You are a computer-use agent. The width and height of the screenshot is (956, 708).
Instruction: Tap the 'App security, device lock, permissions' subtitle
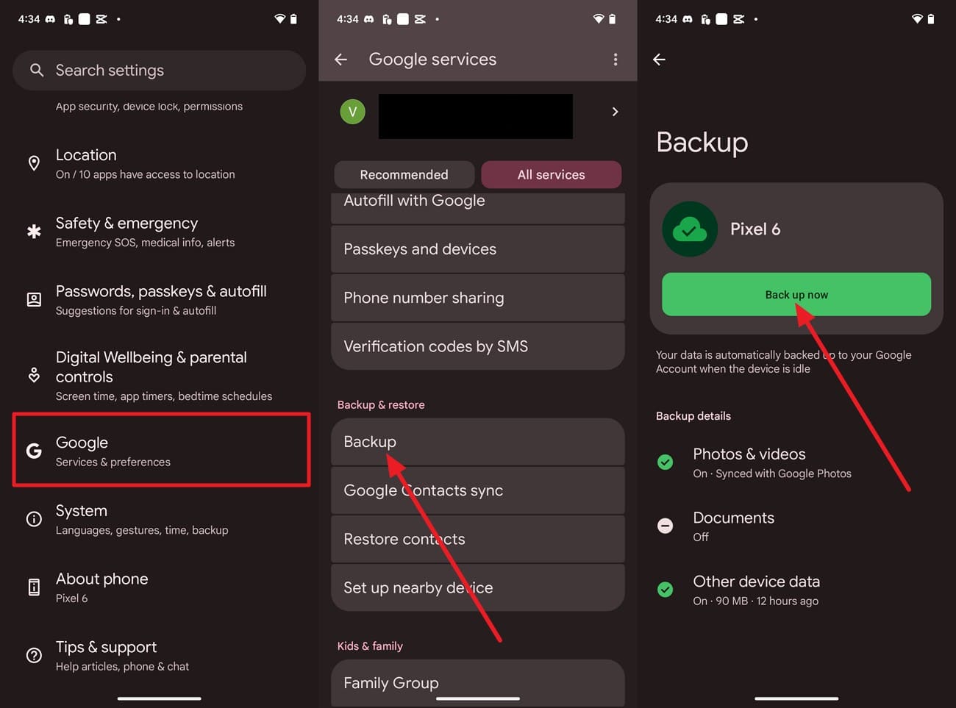[x=149, y=107]
